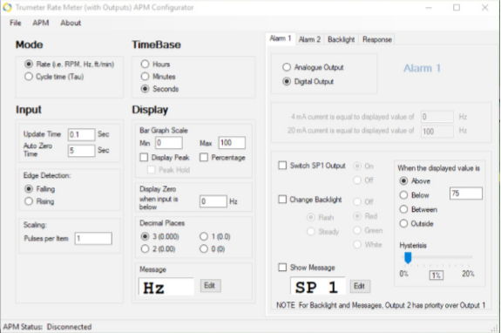Click the Auto Zero Time input field
Screen dimensions: 501x333
82,151
